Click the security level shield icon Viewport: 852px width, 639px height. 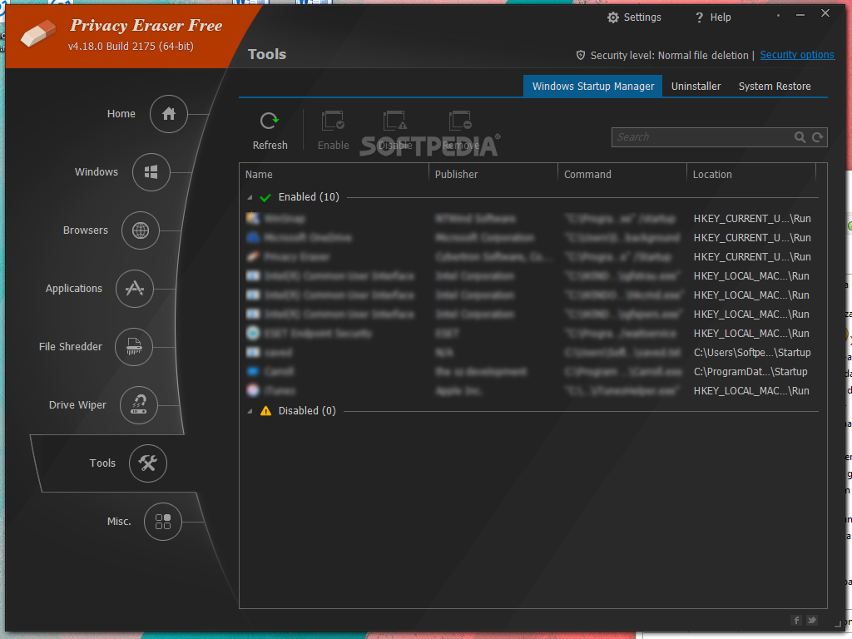click(580, 55)
